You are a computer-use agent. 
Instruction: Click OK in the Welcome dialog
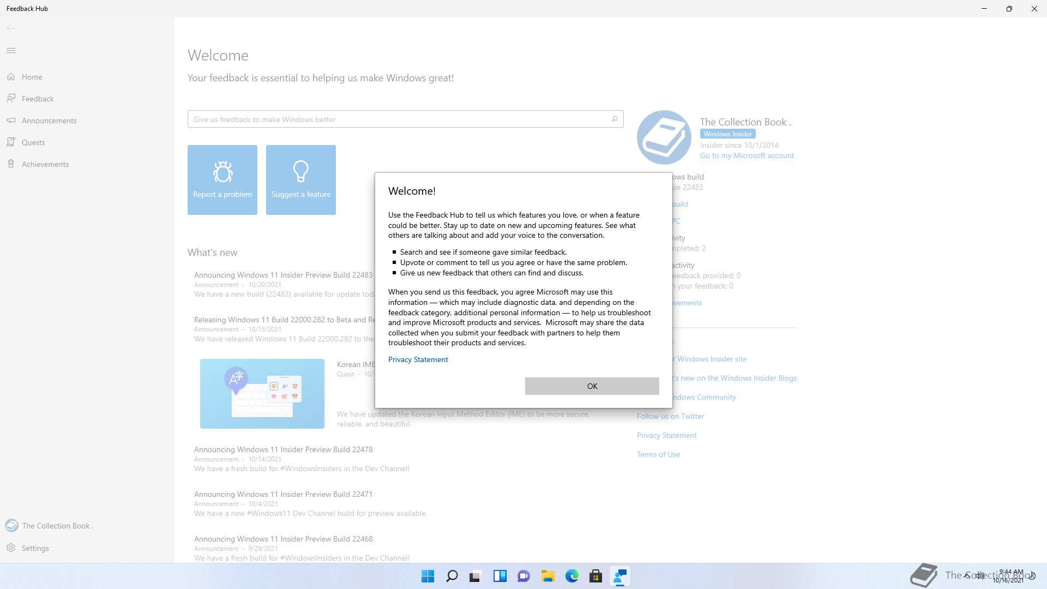point(592,386)
